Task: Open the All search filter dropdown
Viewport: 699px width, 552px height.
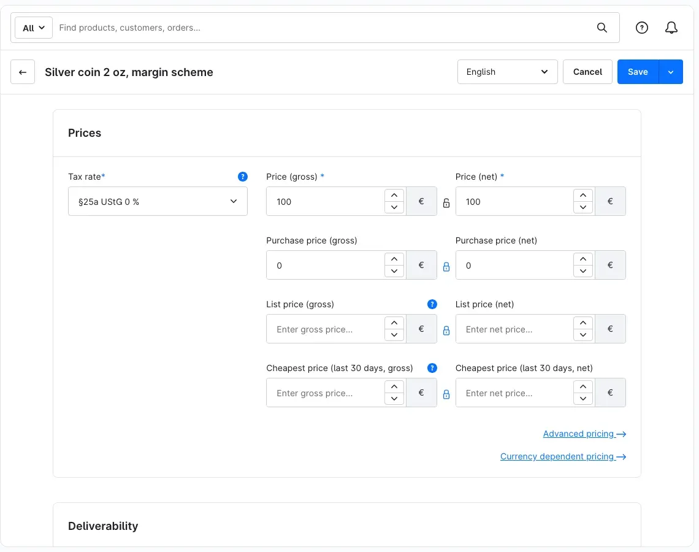Action: click(34, 28)
